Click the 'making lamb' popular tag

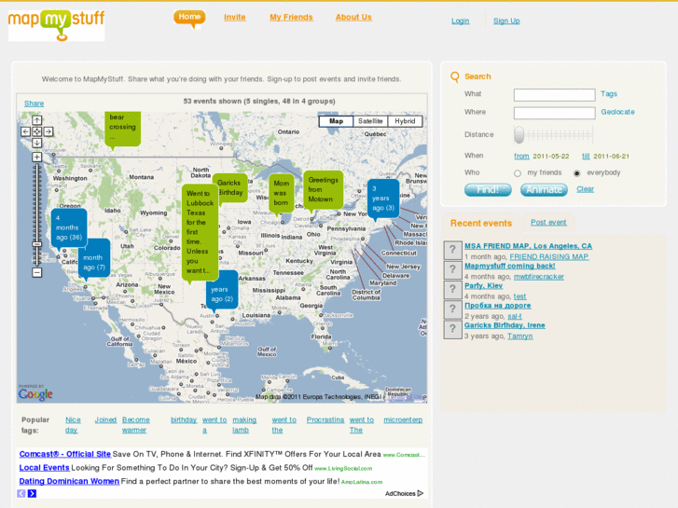click(244, 425)
